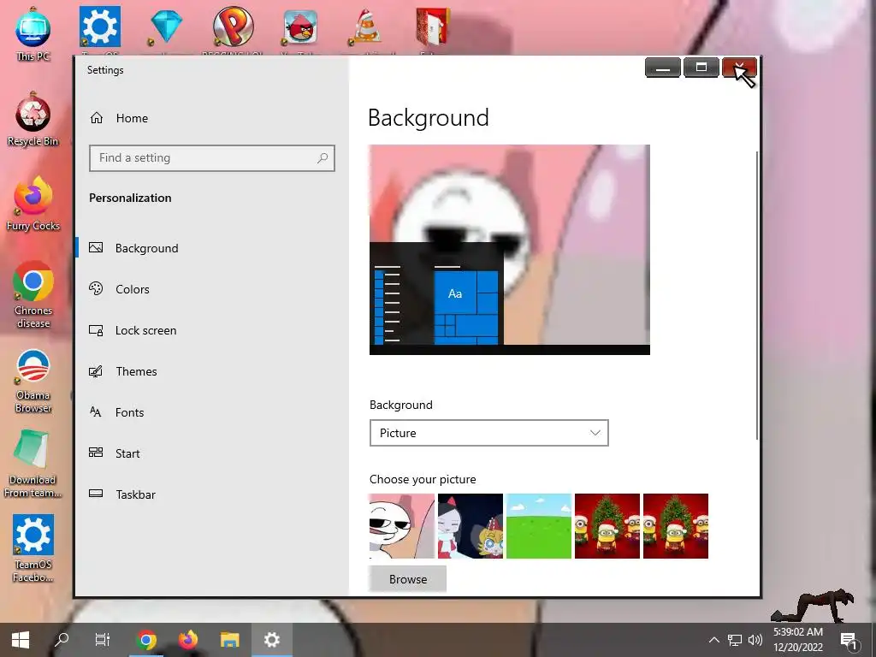876x657 pixels.
Task: Click in the Find a setting field
Action: pos(212,158)
